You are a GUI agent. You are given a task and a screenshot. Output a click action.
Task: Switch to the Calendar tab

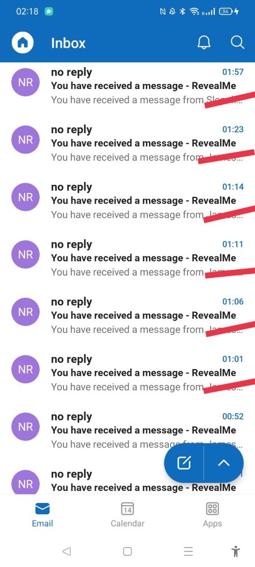(x=127, y=515)
